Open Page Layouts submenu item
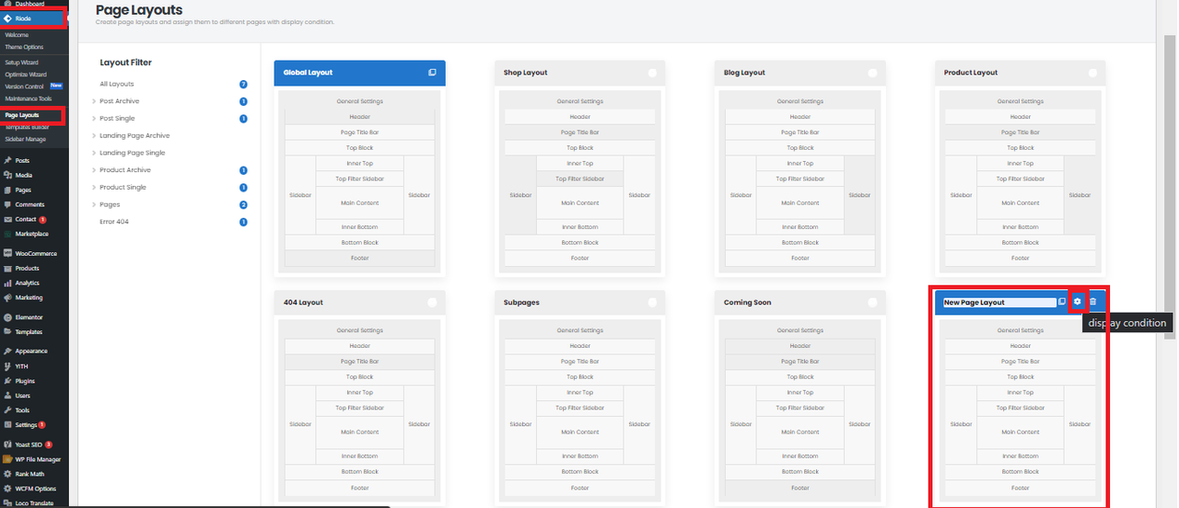 [x=22, y=115]
